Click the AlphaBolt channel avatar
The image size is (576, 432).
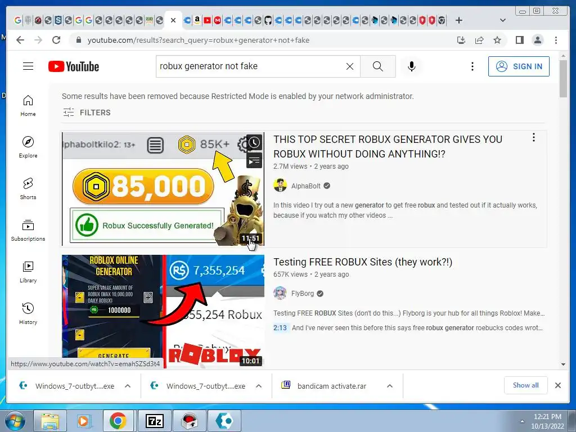click(280, 186)
